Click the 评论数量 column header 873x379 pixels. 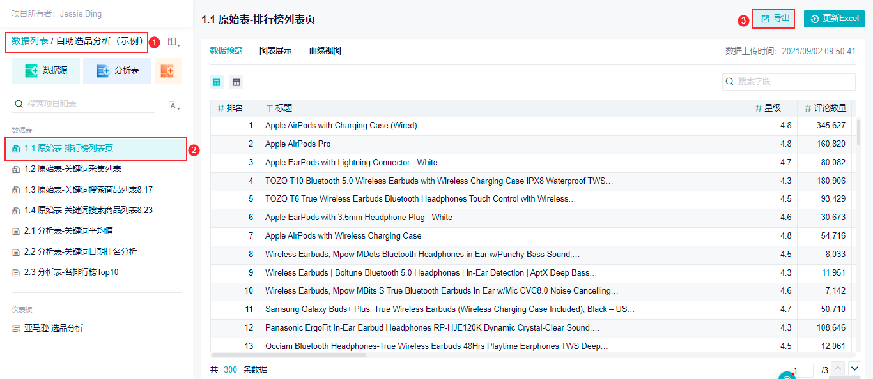[825, 108]
